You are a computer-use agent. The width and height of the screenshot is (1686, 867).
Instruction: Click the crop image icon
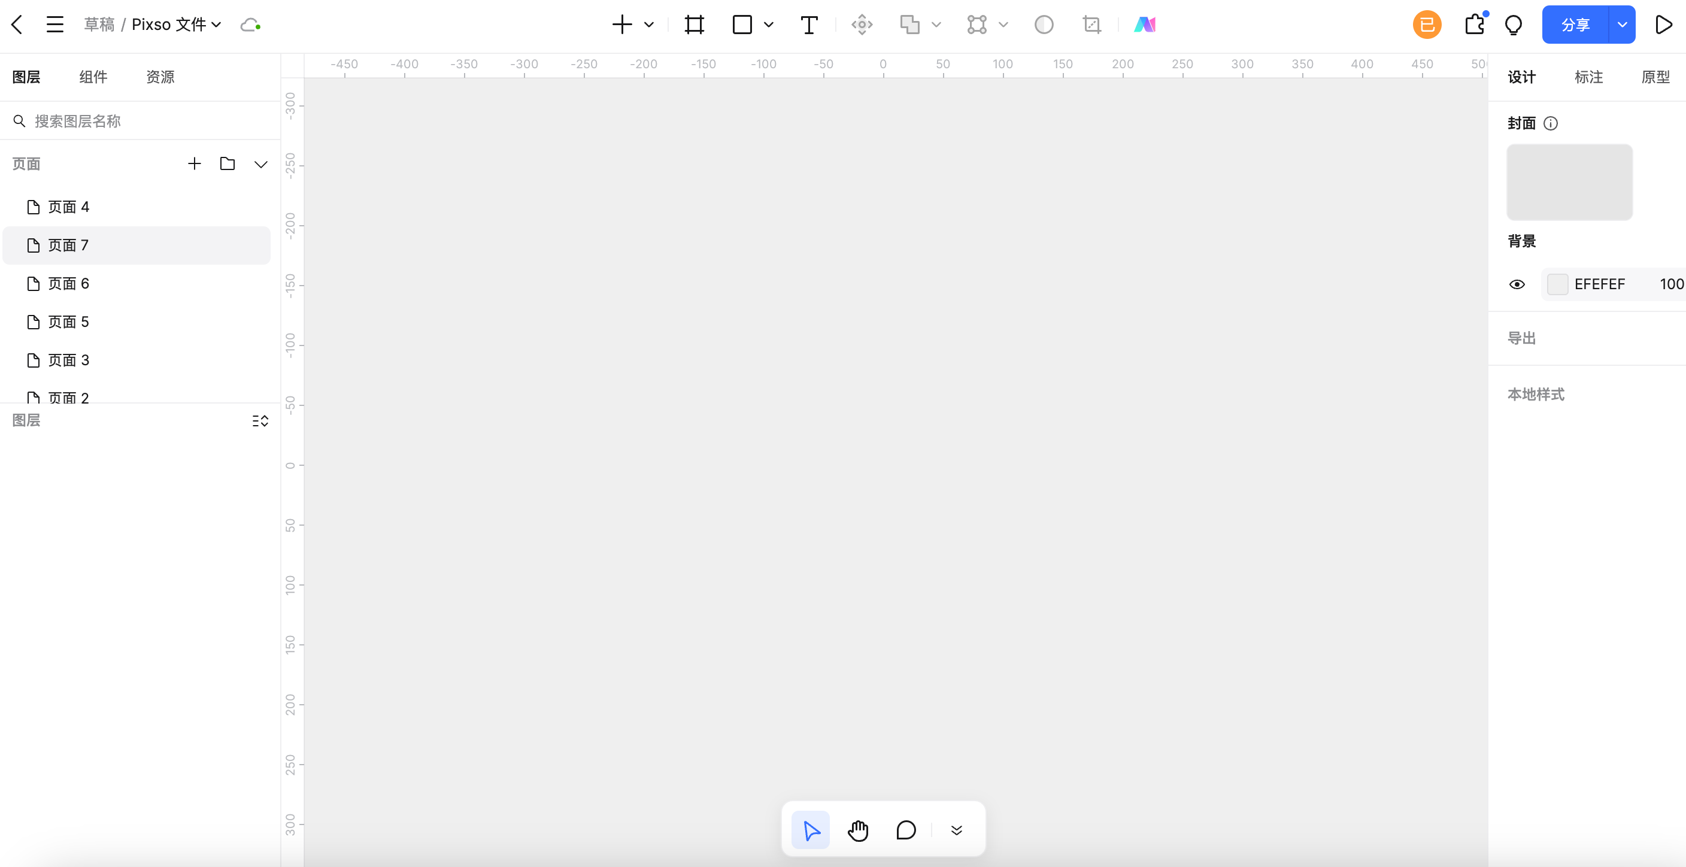1091,25
